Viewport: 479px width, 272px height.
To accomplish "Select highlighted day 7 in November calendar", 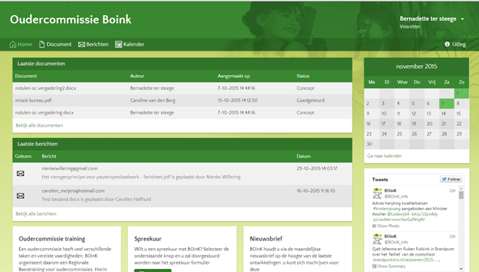I will coord(447,103).
